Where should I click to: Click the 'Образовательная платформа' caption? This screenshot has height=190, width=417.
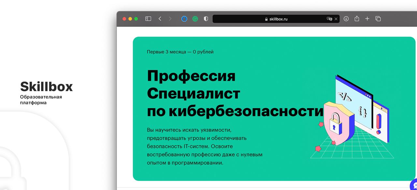(41, 100)
